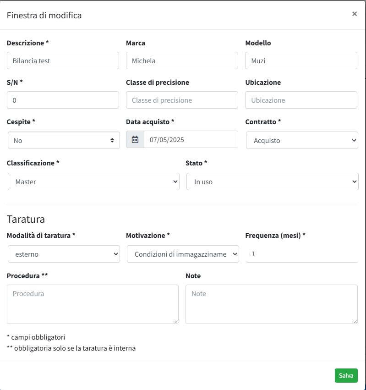This screenshot has height=390, width=366.
Task: Expand the Contratto dropdown showing Acquisto
Action: coord(301,141)
